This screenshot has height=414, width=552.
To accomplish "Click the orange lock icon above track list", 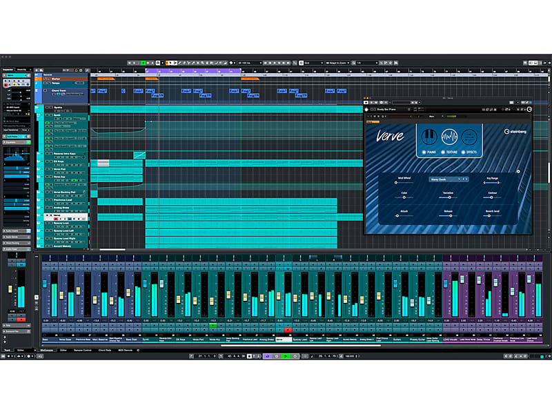I will 76,70.
